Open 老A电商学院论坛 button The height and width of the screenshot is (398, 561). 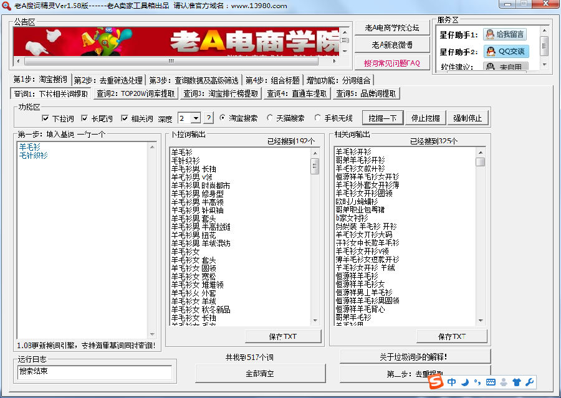point(392,28)
